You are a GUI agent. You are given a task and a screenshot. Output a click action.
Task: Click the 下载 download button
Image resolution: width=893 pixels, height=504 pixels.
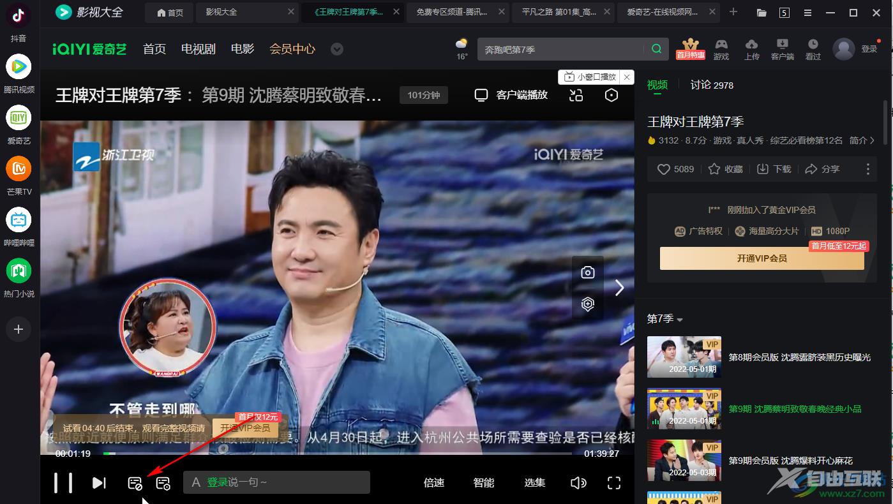pos(774,169)
